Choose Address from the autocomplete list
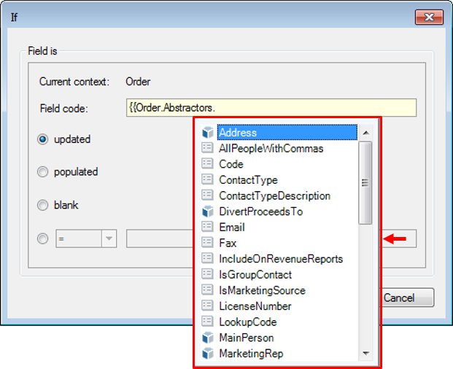453x369 pixels. (287, 133)
